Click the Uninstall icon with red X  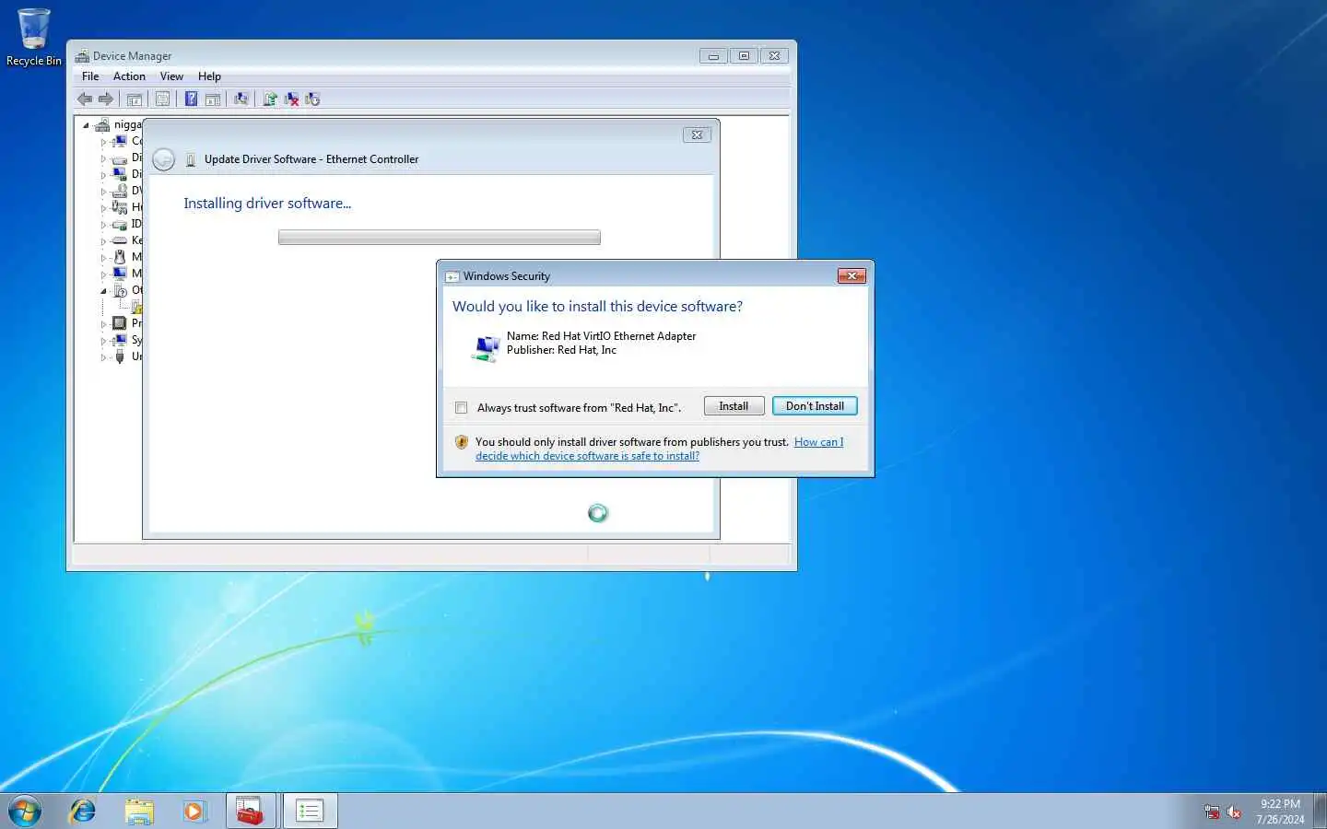point(291,99)
